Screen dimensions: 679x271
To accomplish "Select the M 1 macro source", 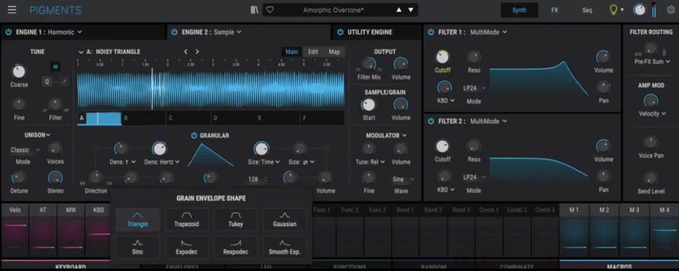I will [x=574, y=210].
